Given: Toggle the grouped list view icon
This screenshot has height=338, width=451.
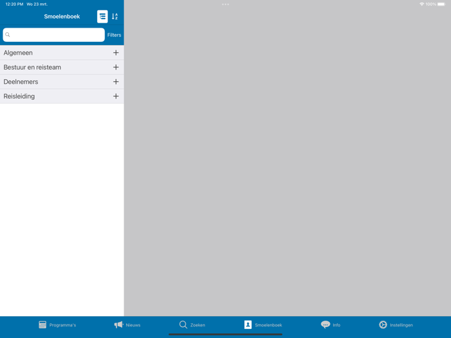Looking at the screenshot, I should point(102,16).
